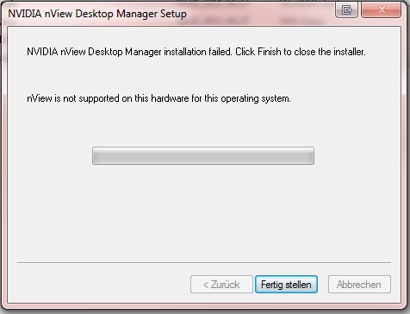This screenshot has height=314, width=410.
Task: Click the words operating system in the message
Action: [256, 99]
